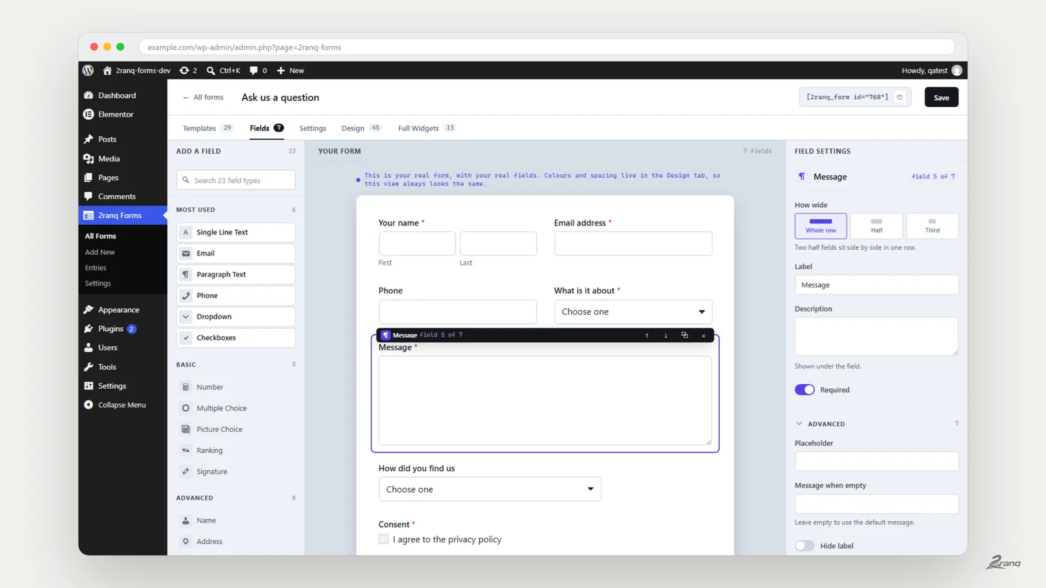Copy the form shortcode with copy icon
Viewport: 1046px width, 588px height.
900,97
